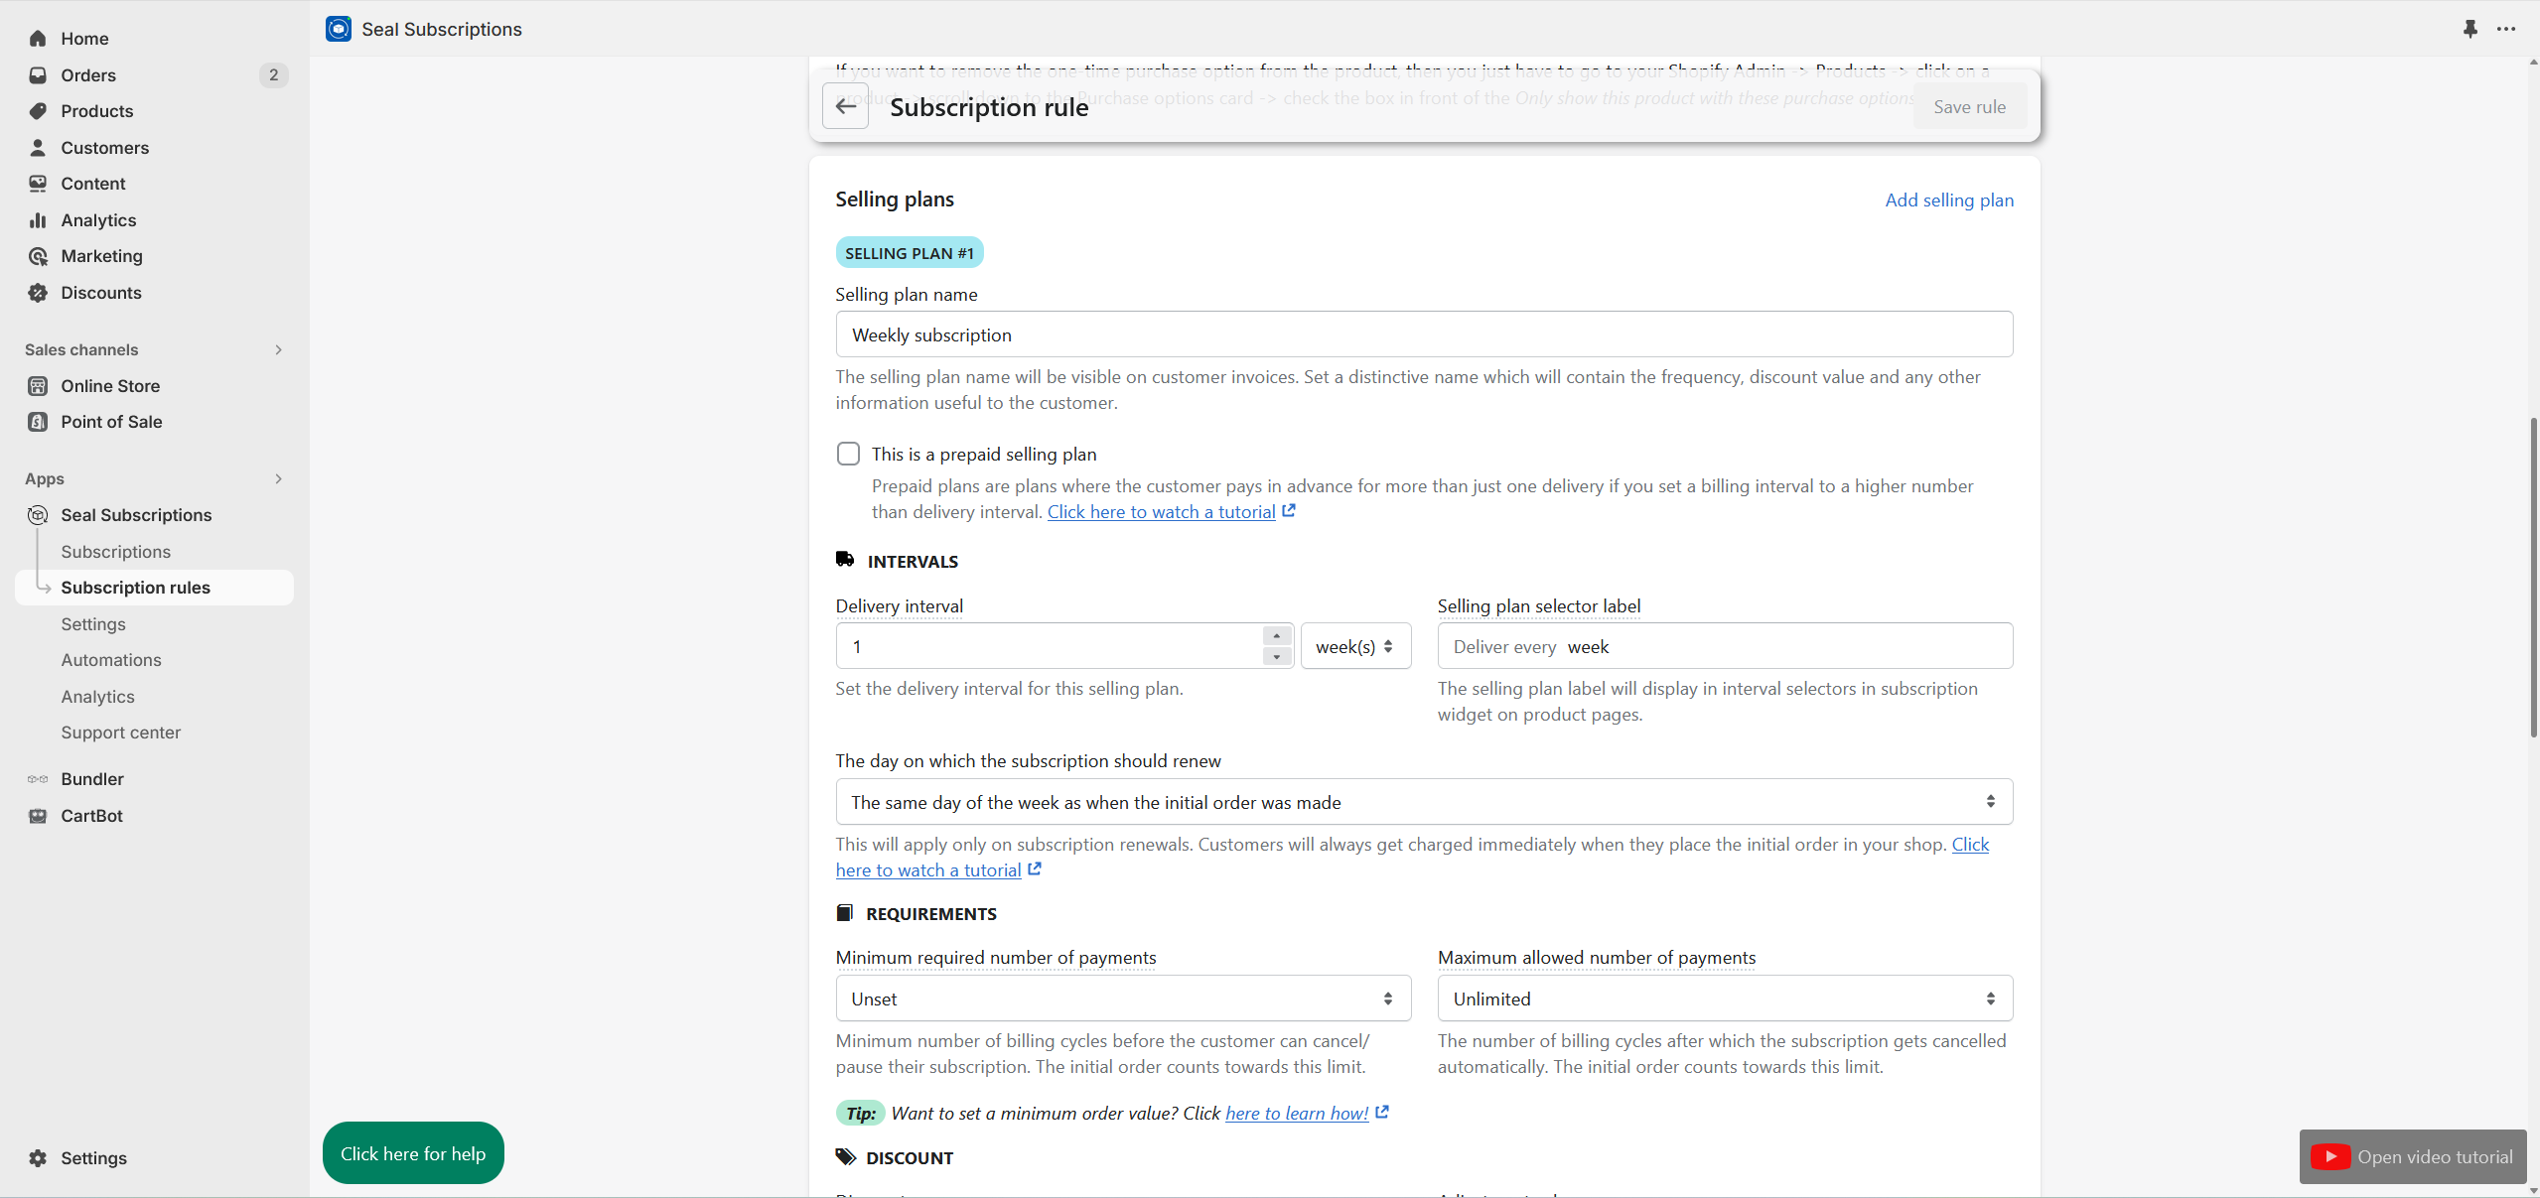Navigate to Subscriptions sidebar item
Screen dimensions: 2540x1198
pos(115,549)
